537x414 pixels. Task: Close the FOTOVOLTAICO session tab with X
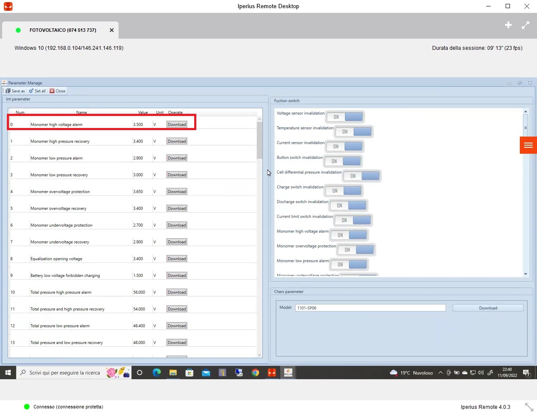(x=112, y=30)
